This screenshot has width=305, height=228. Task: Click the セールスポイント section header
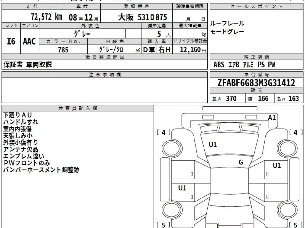click(256, 7)
